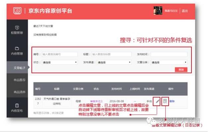Click the 文章分类 column header
Image resolution: width=210 pixels, height=132 pixels.
click(78, 89)
